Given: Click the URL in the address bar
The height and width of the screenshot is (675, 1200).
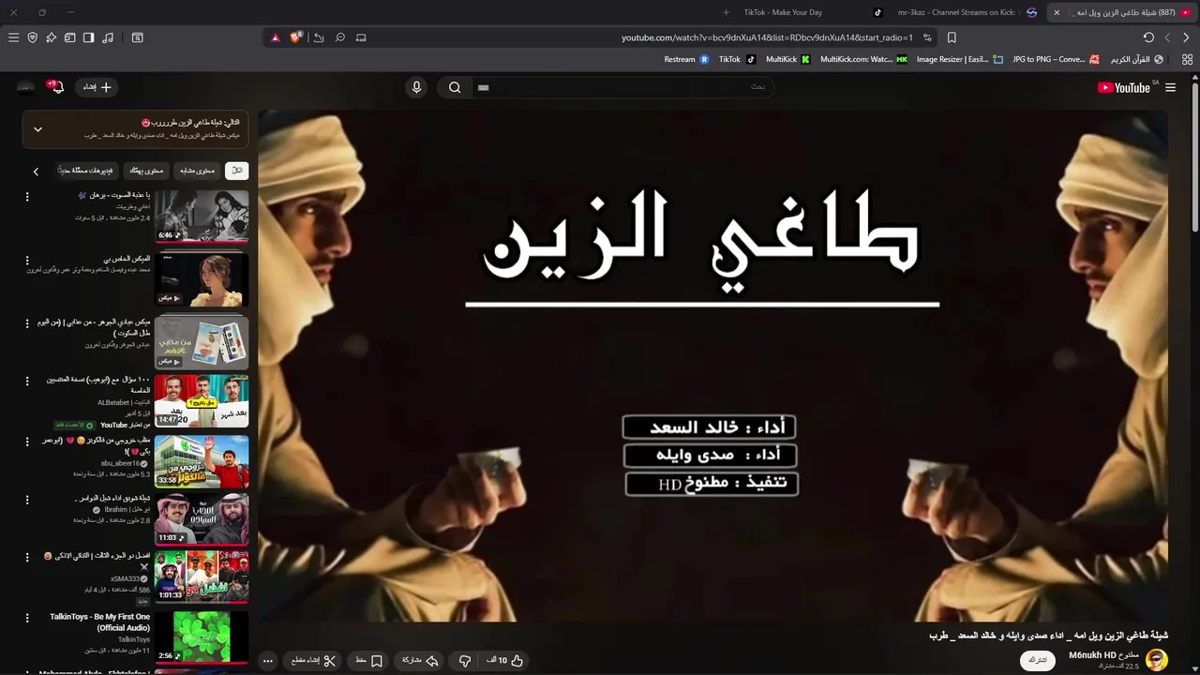Looking at the screenshot, I should click(x=767, y=37).
